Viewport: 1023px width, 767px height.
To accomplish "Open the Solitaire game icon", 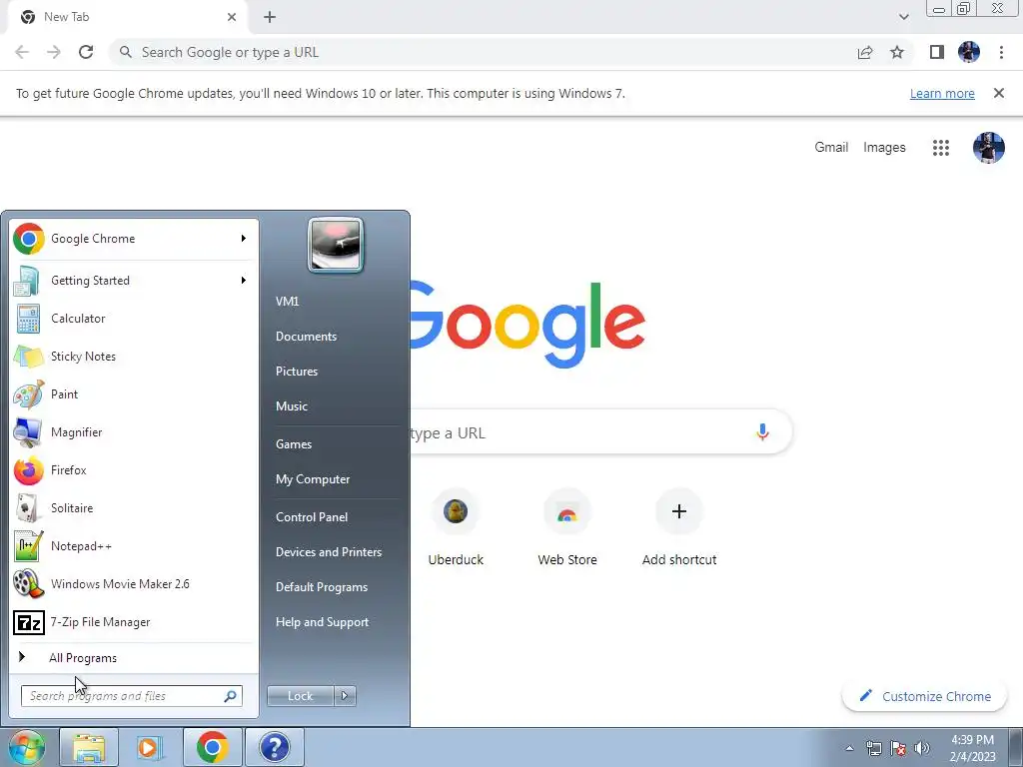I will click(27, 508).
